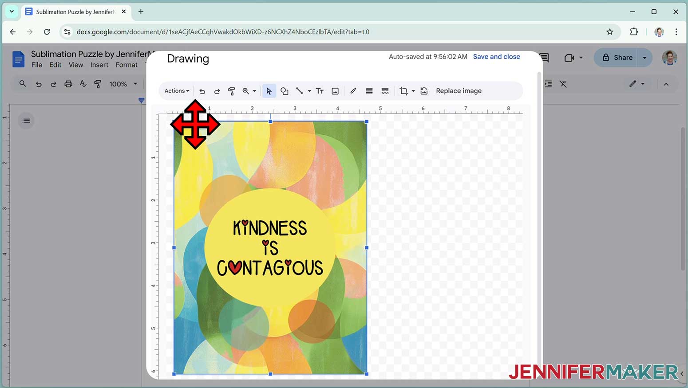
Task: Click the Crop image tool
Action: tap(403, 91)
